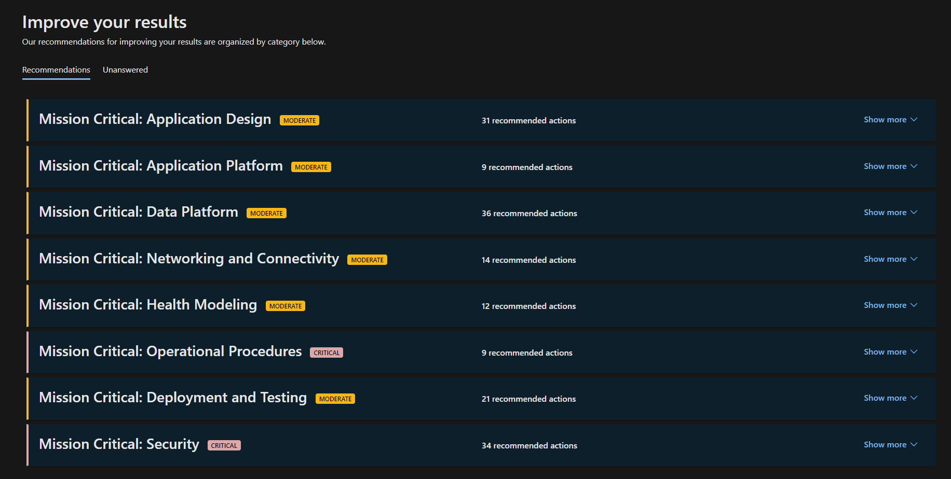
Task: Click MODERATE badge beside Data Platform
Action: (x=266, y=213)
